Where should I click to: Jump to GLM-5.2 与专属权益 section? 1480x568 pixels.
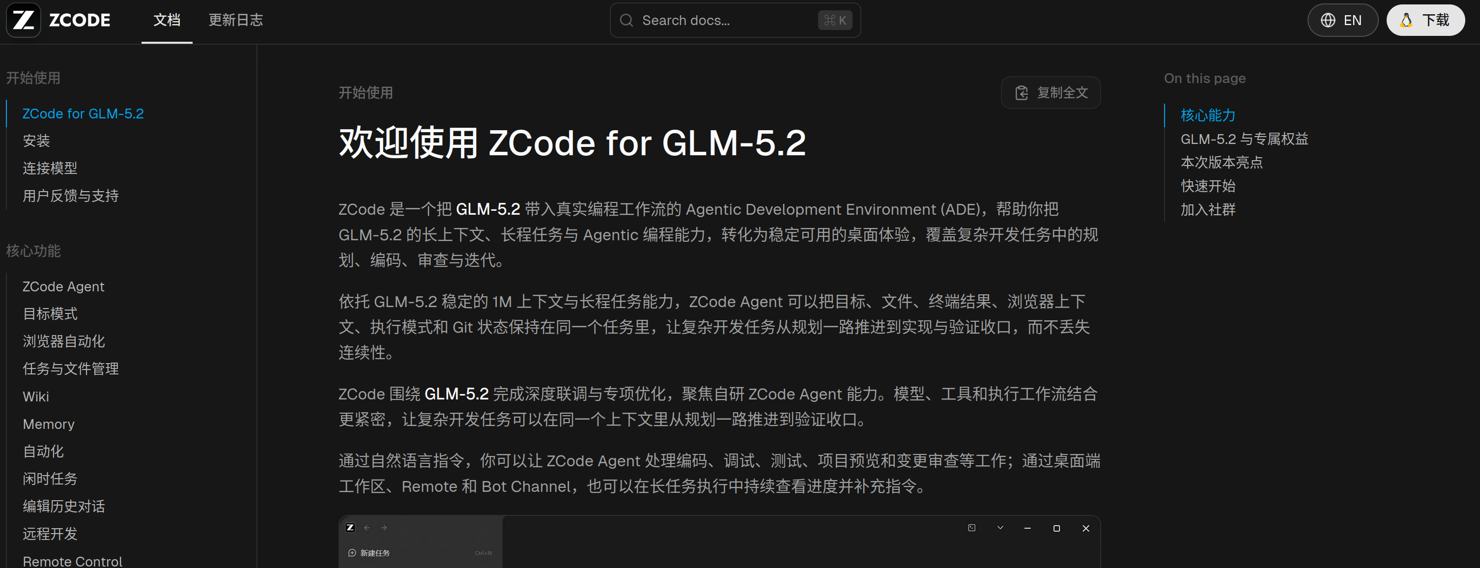coord(1244,139)
